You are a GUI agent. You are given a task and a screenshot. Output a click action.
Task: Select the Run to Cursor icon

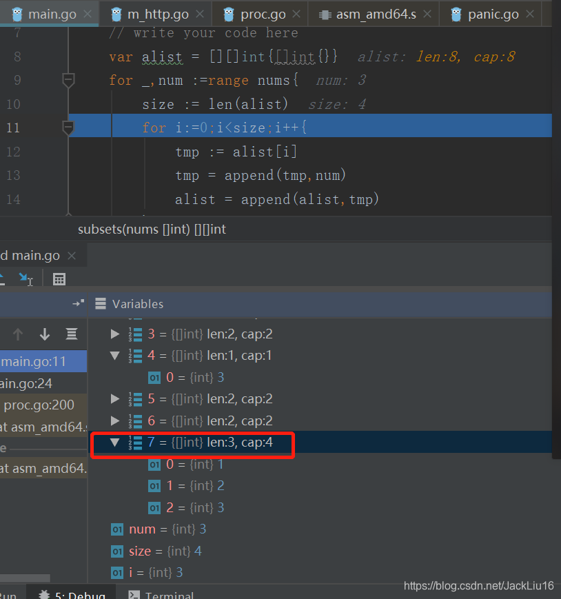coord(25,279)
